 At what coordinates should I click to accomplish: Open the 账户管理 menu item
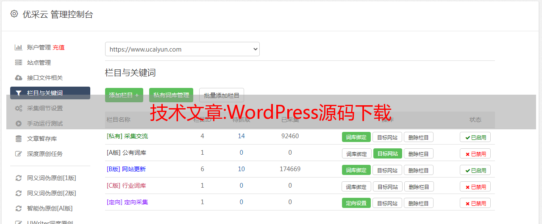(39, 47)
